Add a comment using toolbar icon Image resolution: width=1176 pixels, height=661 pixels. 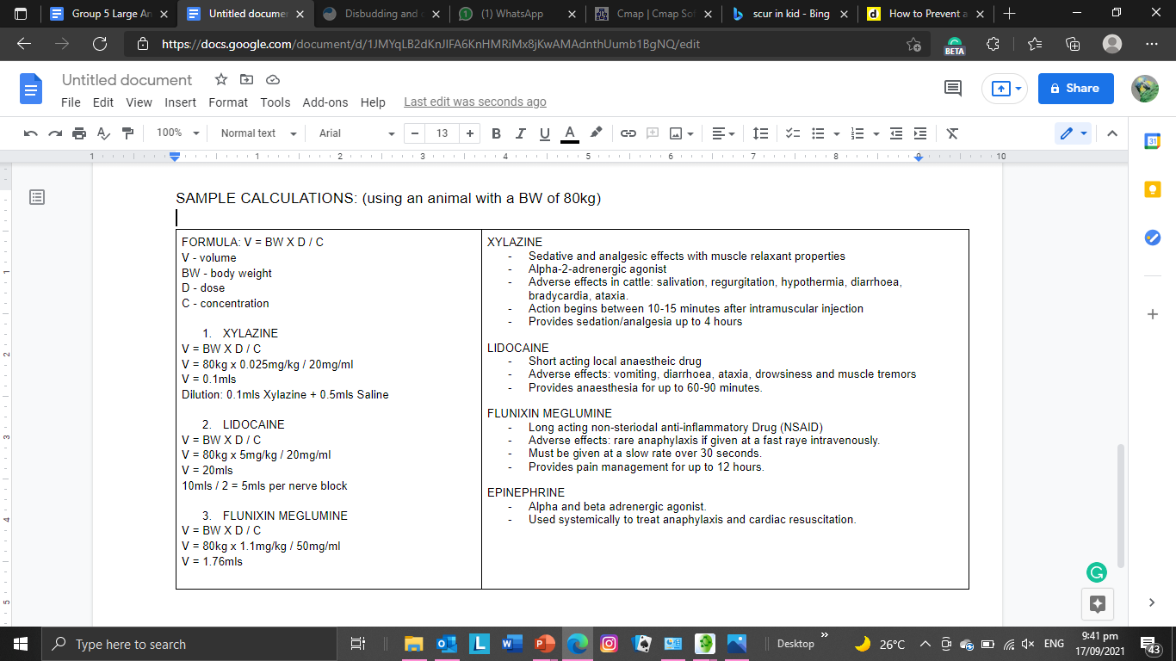click(x=652, y=133)
